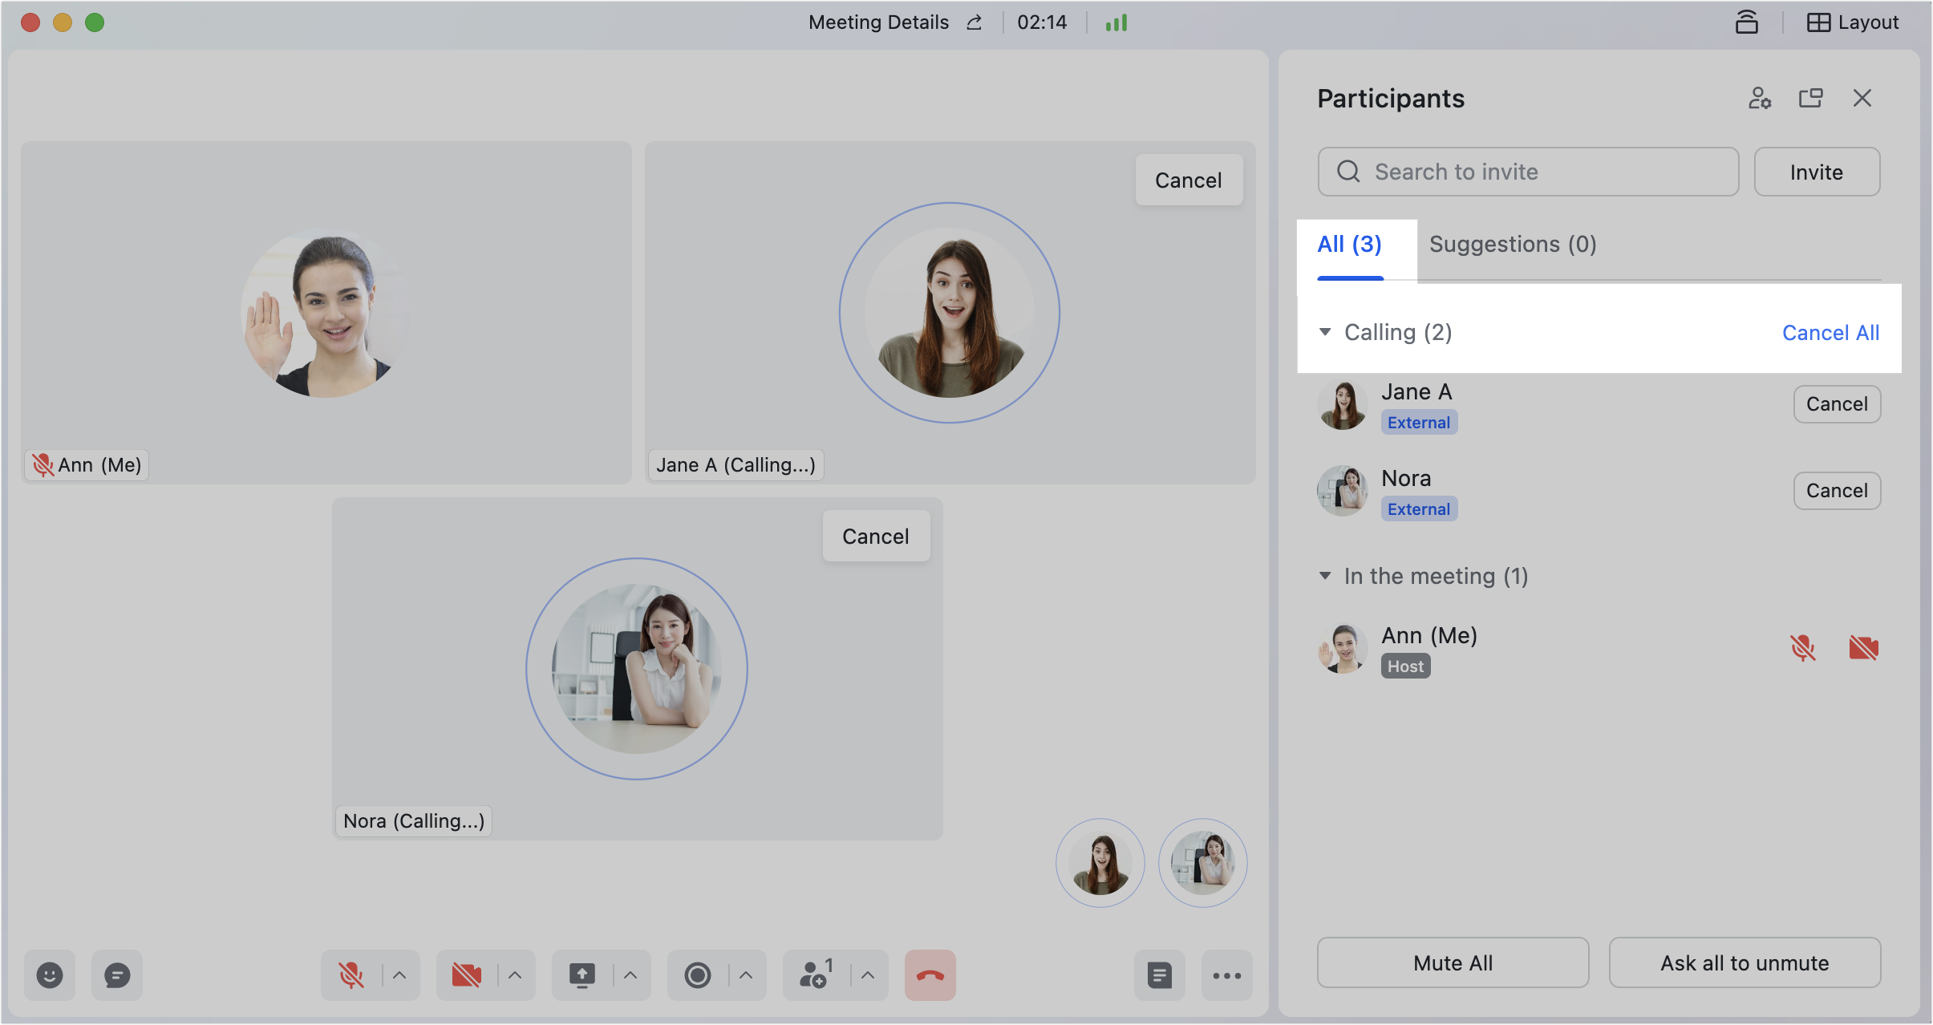Open the emoji reactions icon
Image resolution: width=1933 pixels, height=1025 pixels.
pos(50,974)
